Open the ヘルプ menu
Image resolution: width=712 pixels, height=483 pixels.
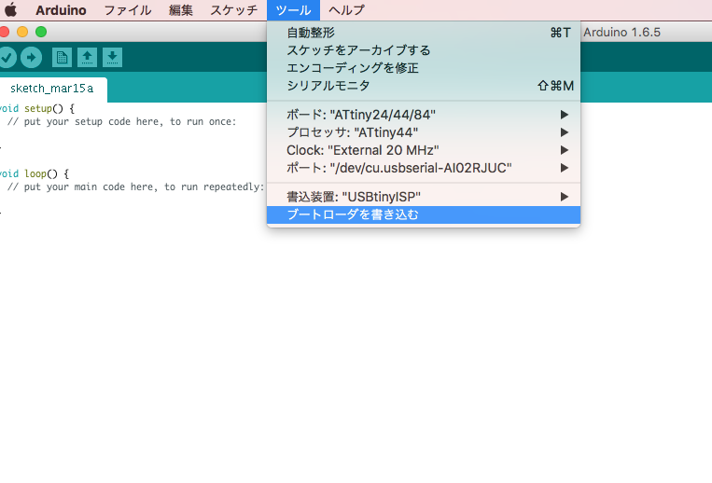pos(346,10)
